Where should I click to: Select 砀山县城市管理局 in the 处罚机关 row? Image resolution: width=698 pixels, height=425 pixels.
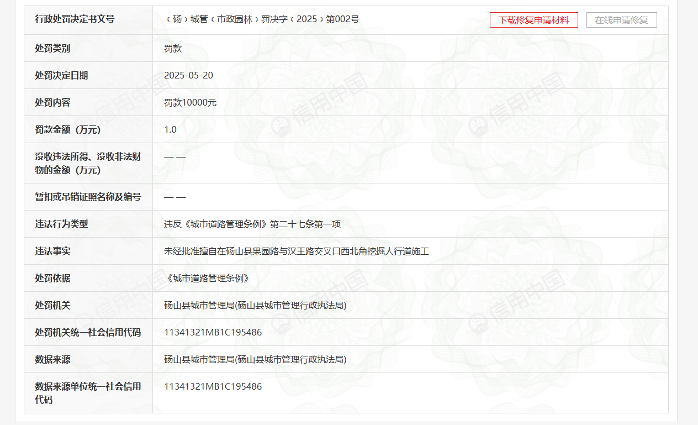[255, 306]
